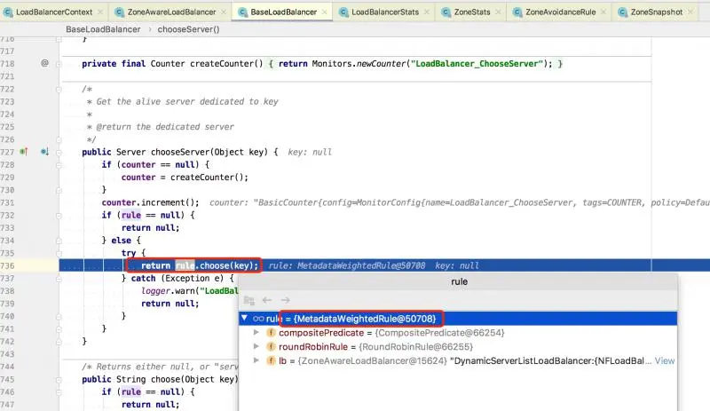Close the ZoneAvoidanceRule tab
Image resolution: width=710 pixels, height=411 pixels.
(x=603, y=12)
